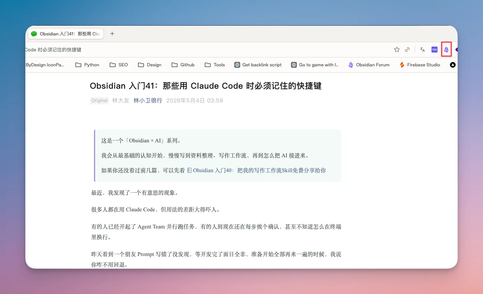483x294 pixels.
Task: Click the Firebase Studio flame icon
Action: point(402,65)
